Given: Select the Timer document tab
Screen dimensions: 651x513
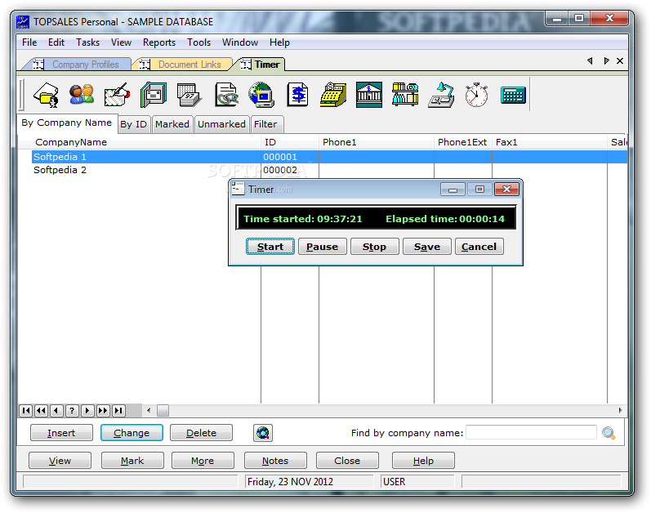Looking at the screenshot, I should coord(261,65).
